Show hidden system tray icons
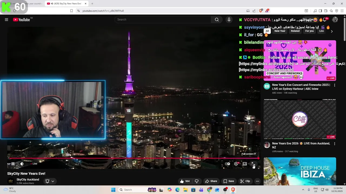The height and width of the screenshot is (194, 346). tap(303, 190)
